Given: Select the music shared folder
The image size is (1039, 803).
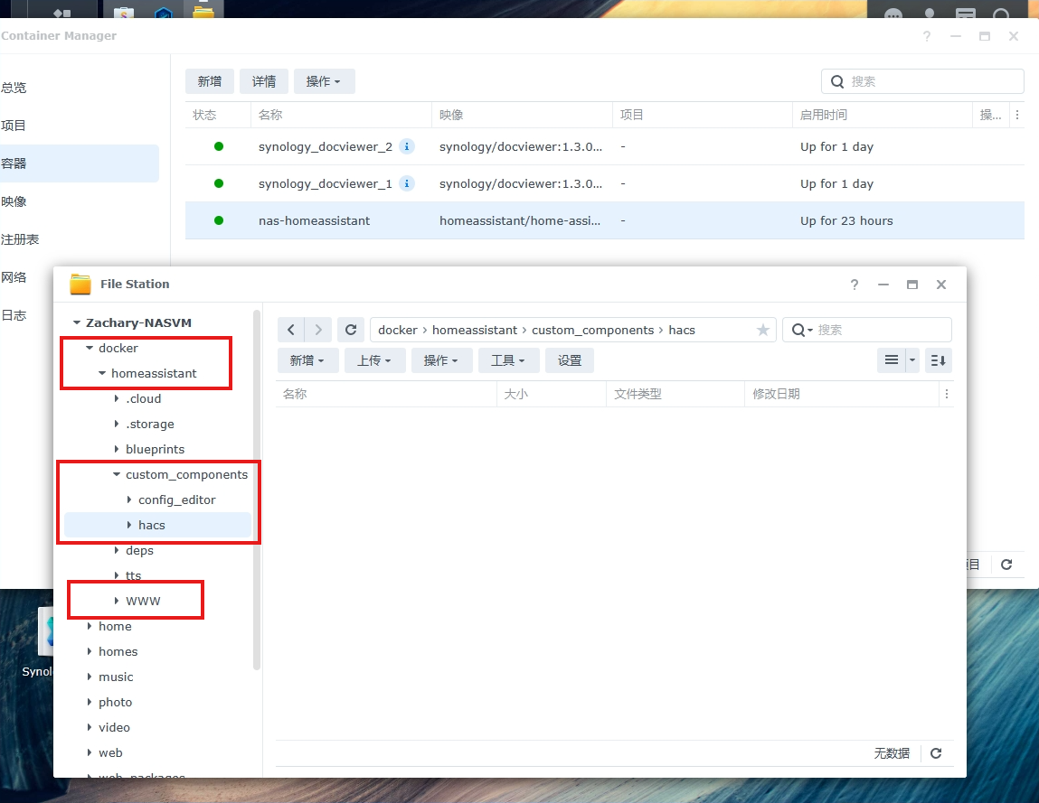Looking at the screenshot, I should tap(116, 677).
